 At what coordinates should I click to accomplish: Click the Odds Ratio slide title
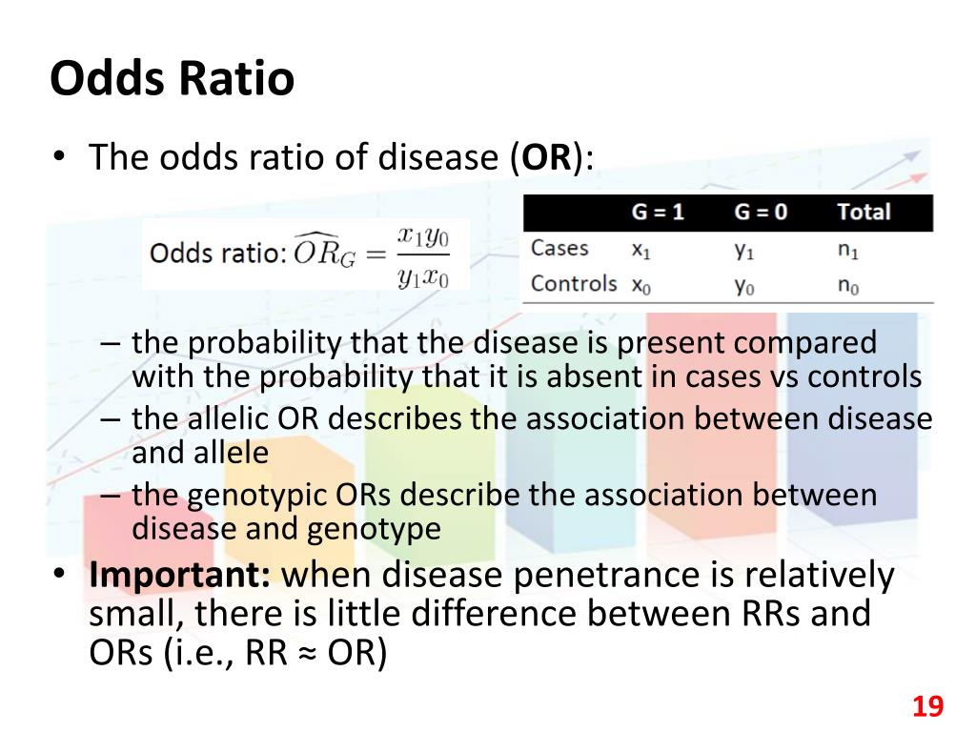point(172,78)
